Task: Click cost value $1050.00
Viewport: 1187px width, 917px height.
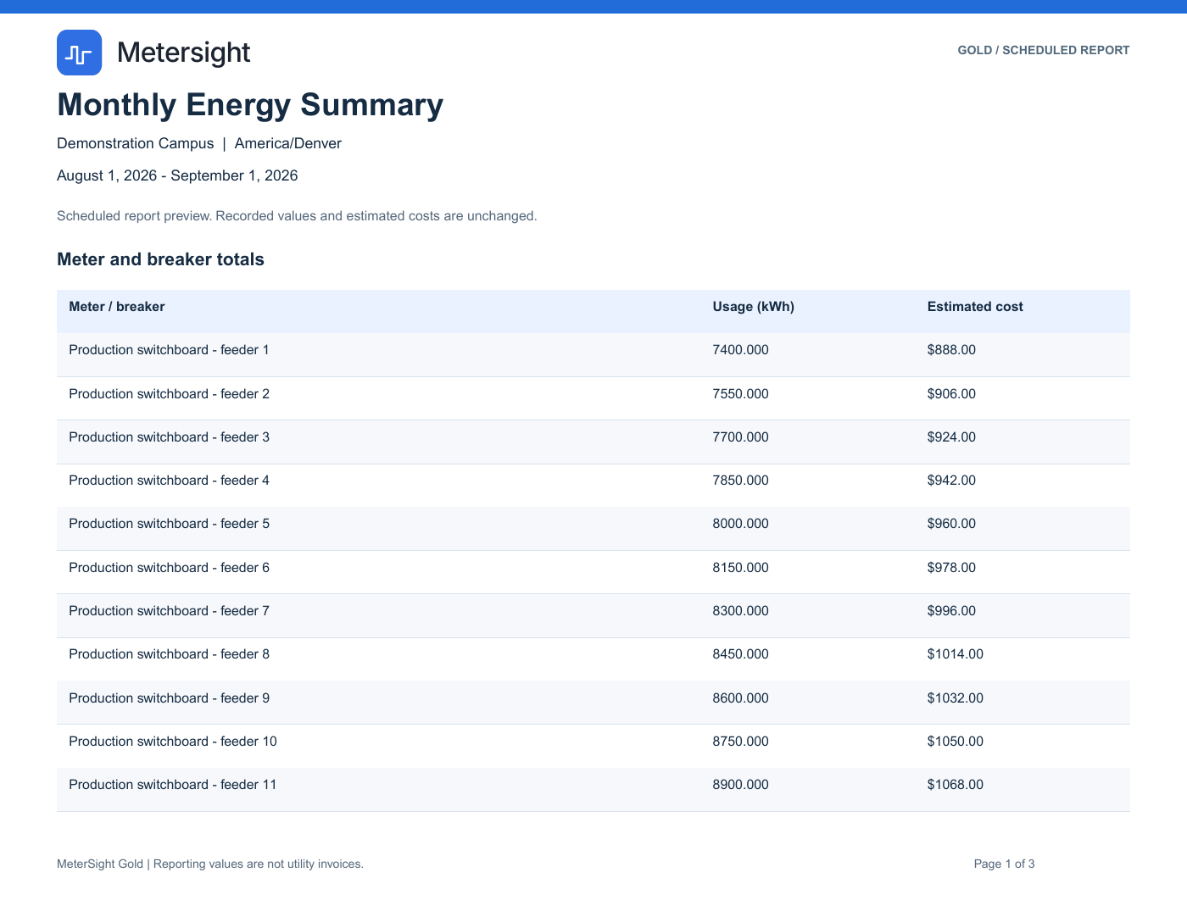Action: tap(956, 742)
